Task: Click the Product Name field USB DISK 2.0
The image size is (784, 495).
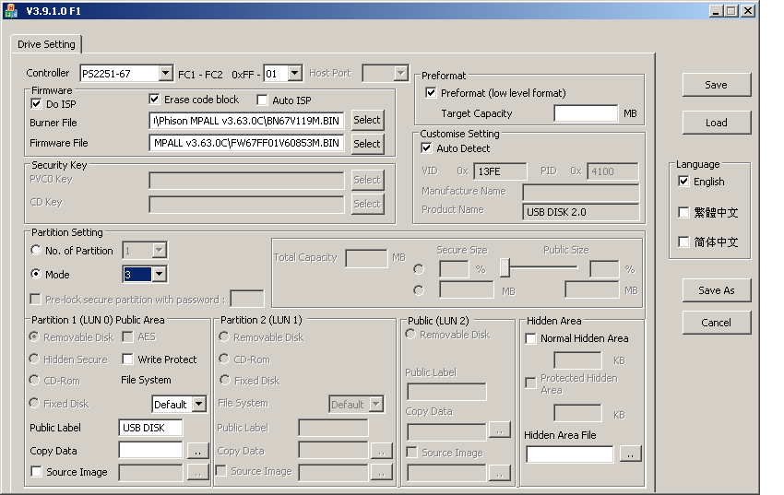Action: (x=581, y=212)
